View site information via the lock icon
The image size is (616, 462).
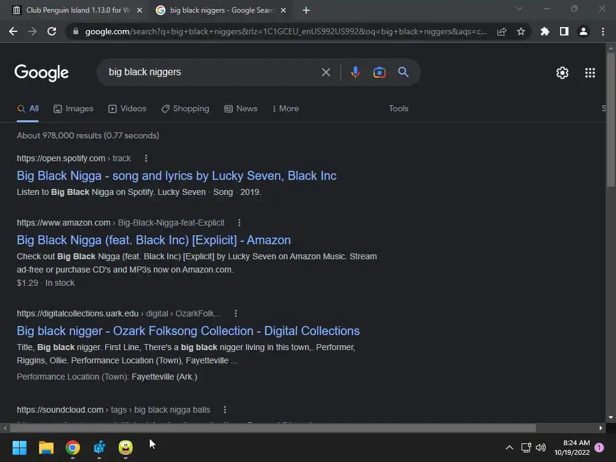pos(76,31)
